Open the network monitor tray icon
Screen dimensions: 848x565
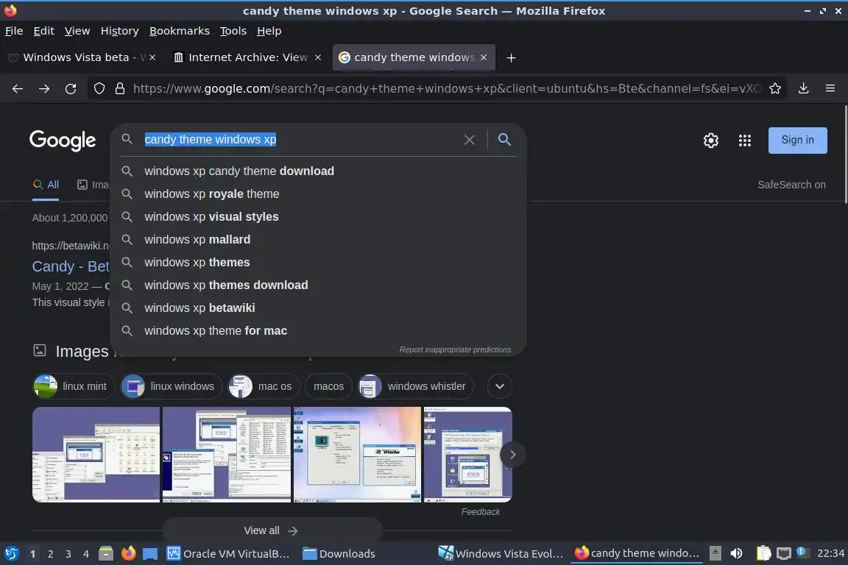point(783,554)
